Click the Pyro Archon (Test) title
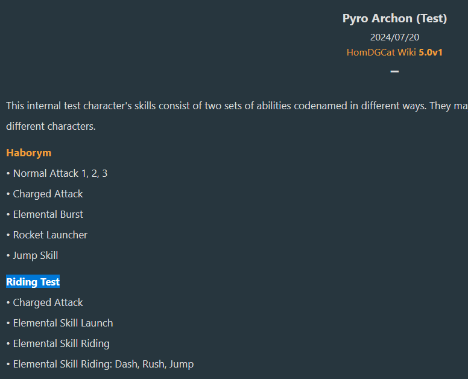 [x=394, y=19]
